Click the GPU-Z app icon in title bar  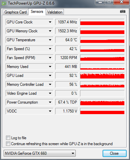pos(4,3)
